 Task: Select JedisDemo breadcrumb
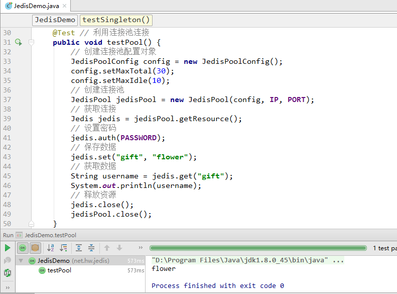click(55, 20)
